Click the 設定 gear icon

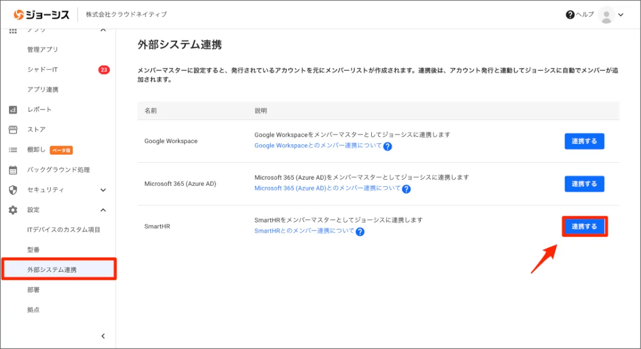(13, 210)
